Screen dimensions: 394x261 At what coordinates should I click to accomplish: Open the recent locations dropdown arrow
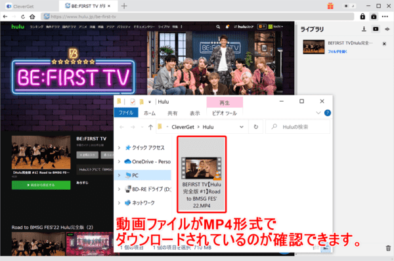pos(142,127)
